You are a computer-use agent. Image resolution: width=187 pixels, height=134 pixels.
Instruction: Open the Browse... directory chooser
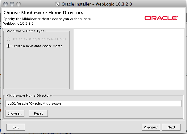(x=15, y=113)
